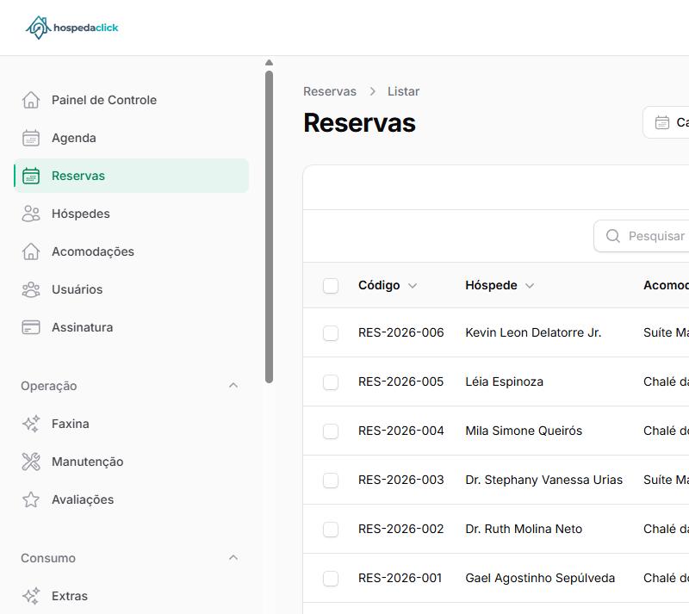The width and height of the screenshot is (689, 614).
Task: Click guest Léia Espinoza
Action: tap(504, 382)
